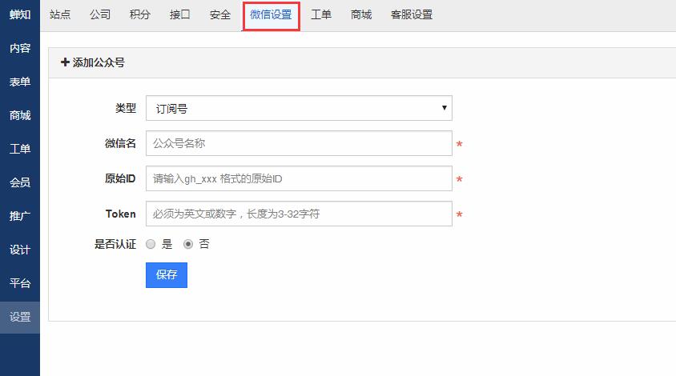
Task: Open the 积分 tab
Action: coord(140,14)
